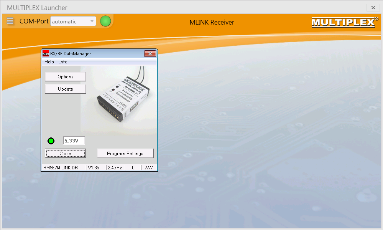Click the MLINK Receiver header title

(x=212, y=22)
